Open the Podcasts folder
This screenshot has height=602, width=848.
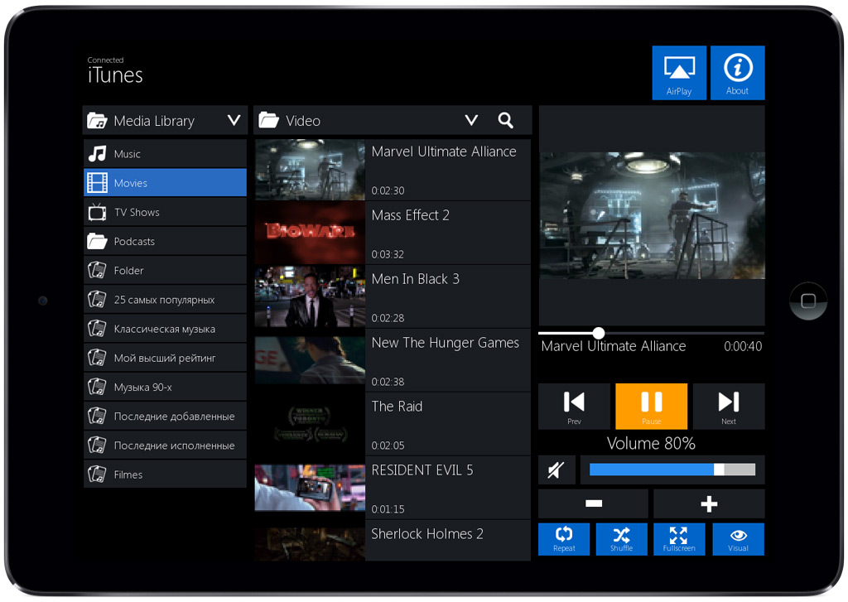(165, 241)
